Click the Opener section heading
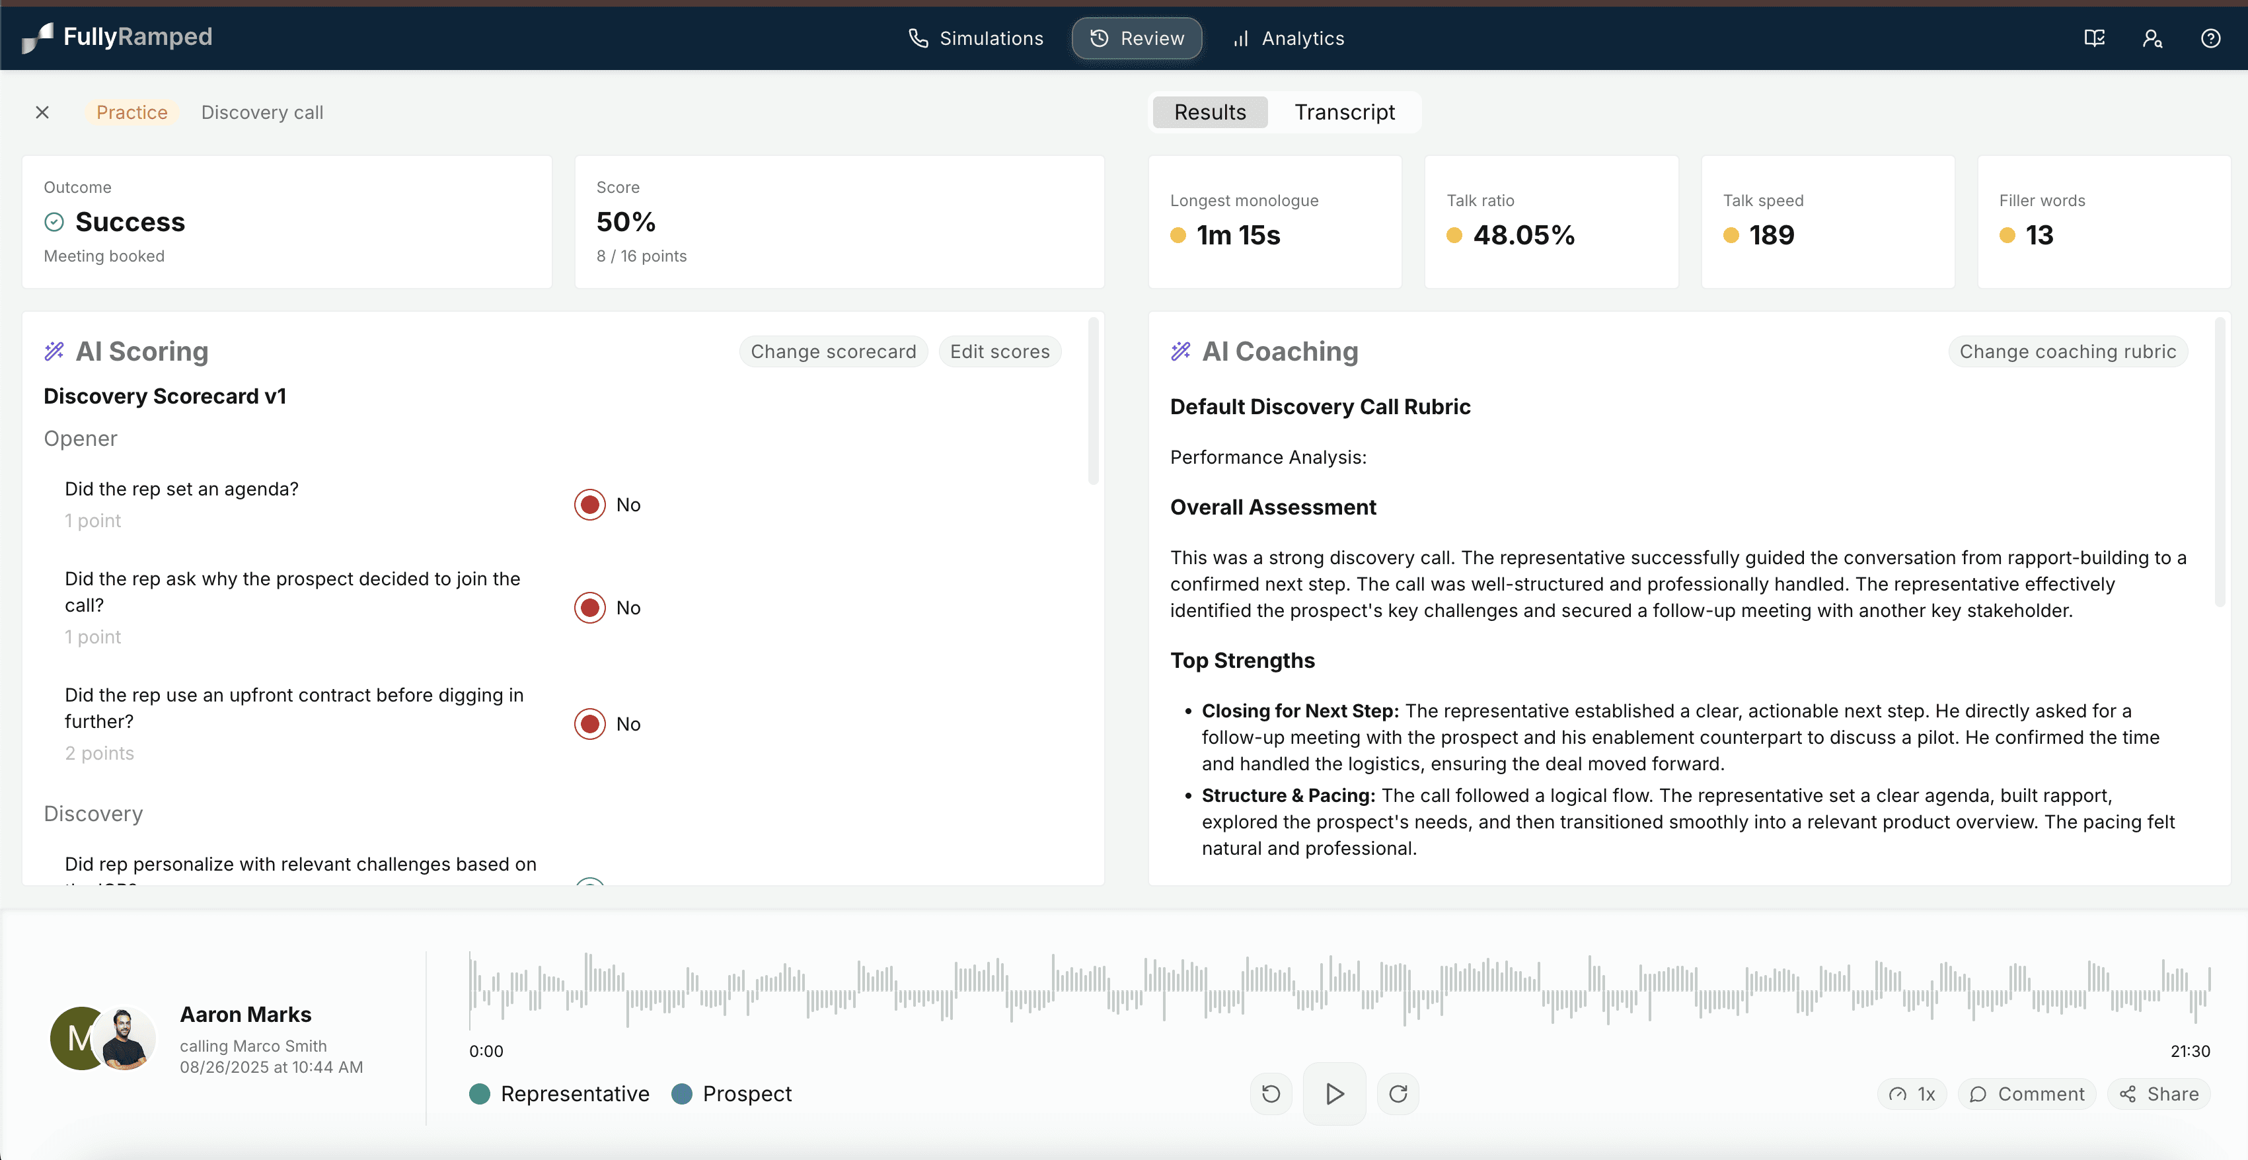 pyautogui.click(x=81, y=439)
